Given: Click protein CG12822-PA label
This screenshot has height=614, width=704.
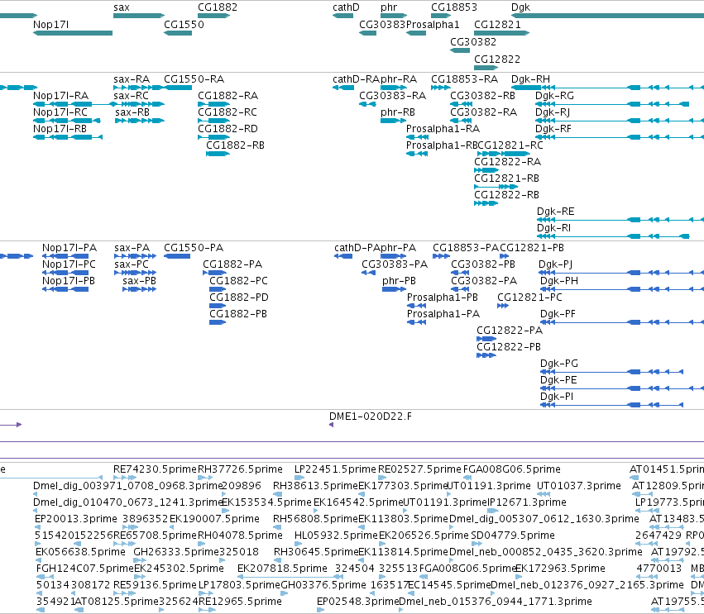Looking at the screenshot, I should point(510,330).
